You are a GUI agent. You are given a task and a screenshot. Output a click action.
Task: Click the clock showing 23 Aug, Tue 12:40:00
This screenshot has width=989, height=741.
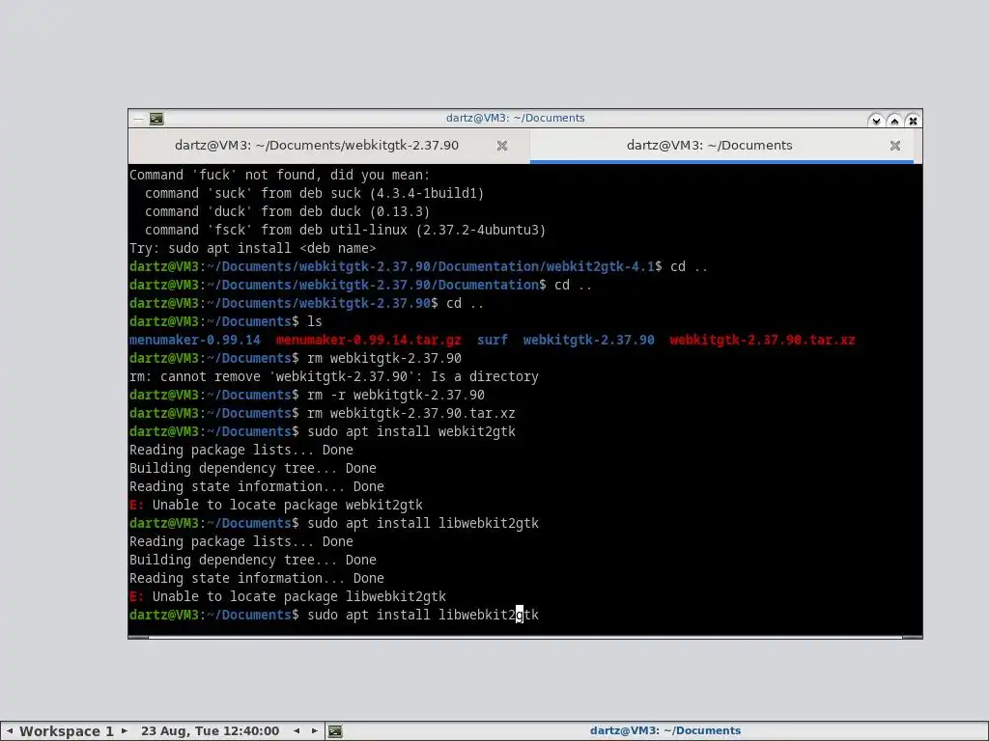(210, 731)
